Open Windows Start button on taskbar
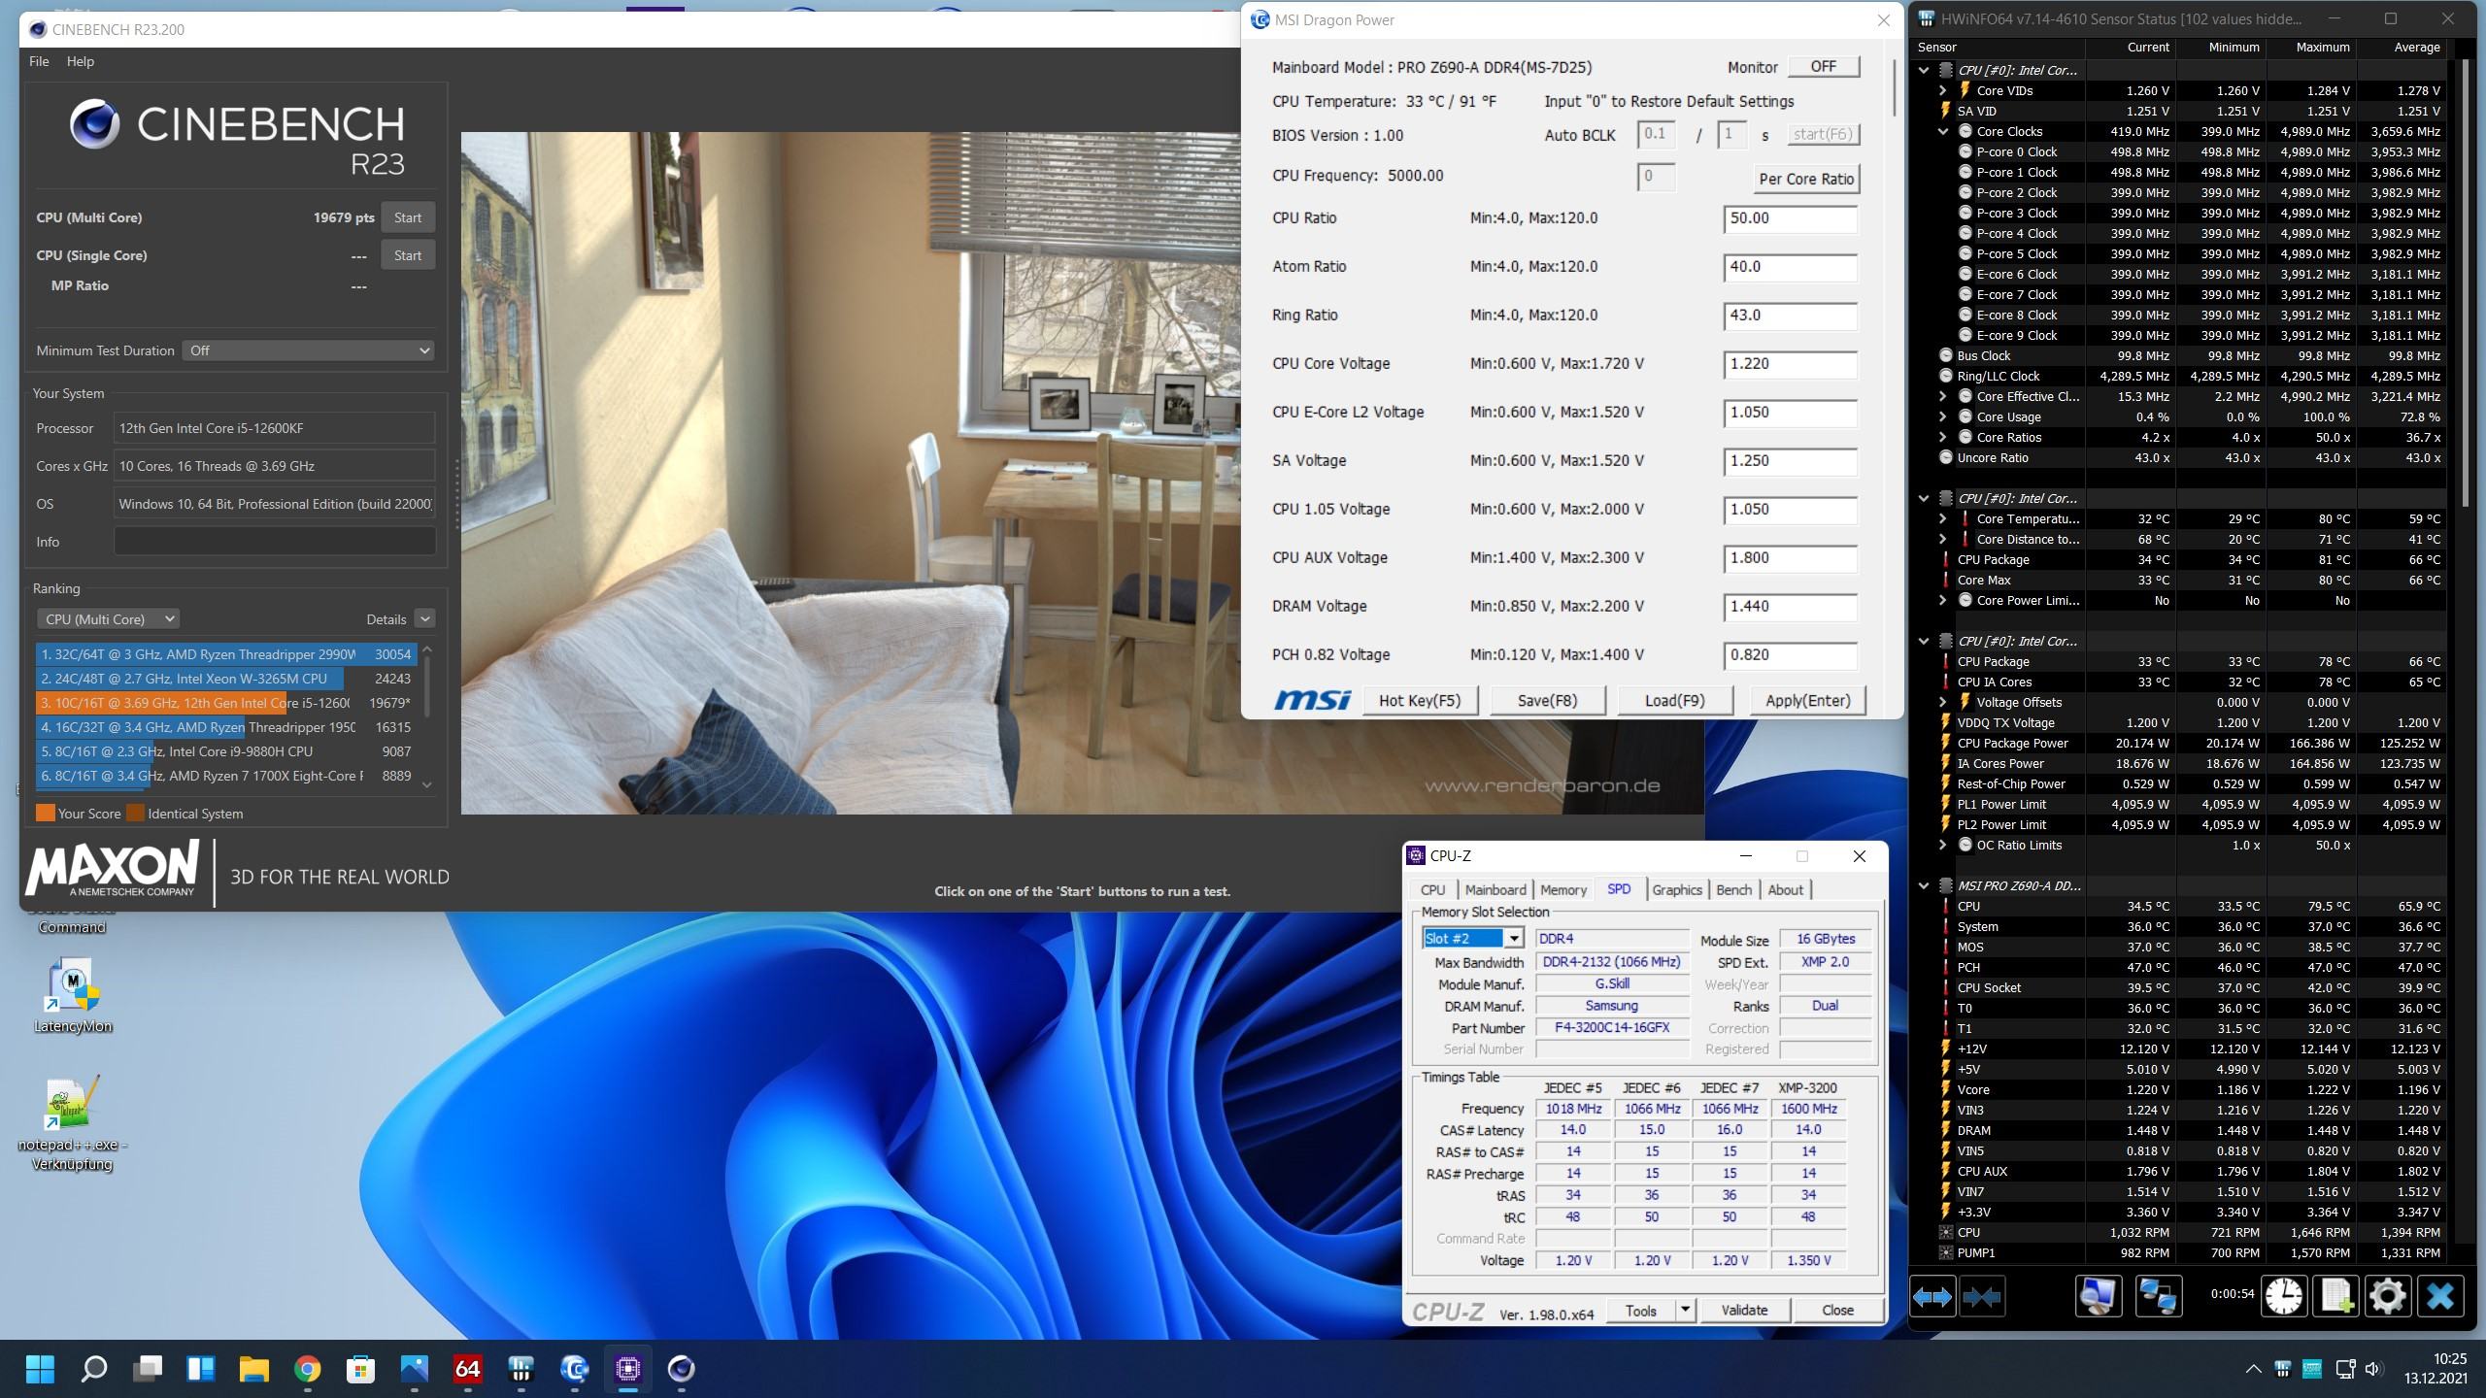2486x1398 pixels. pyautogui.click(x=40, y=1369)
